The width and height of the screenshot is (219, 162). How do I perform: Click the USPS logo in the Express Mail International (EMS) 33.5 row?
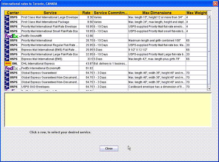pos(7,59)
